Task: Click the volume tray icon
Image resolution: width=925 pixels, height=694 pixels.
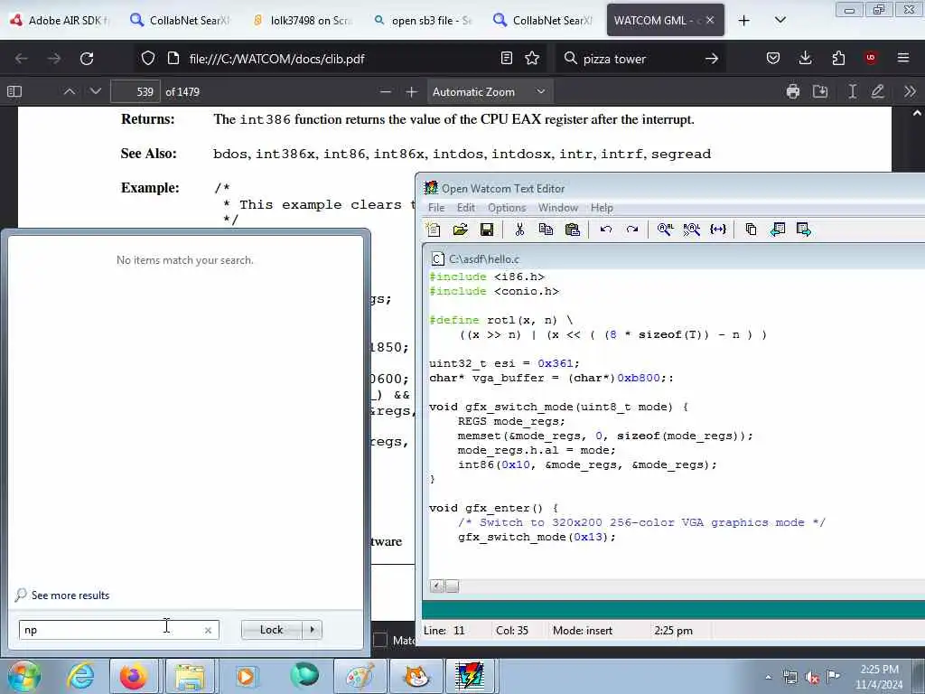Action: (812, 678)
